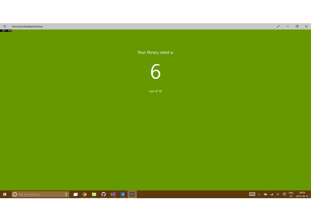The height and width of the screenshot is (221, 311).
Task: Toggle full screen with the expand arrows icon
Action: [x=278, y=26]
